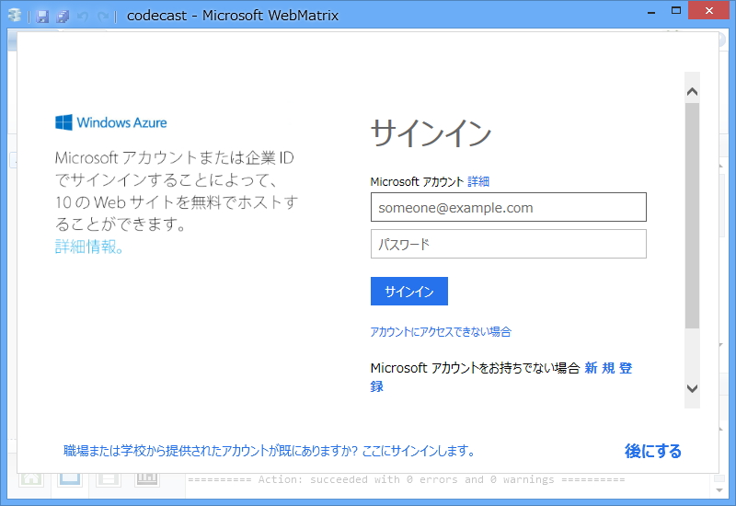This screenshot has height=506, width=736.
Task: Click the Undo arrow in the title bar
Action: pos(83,17)
